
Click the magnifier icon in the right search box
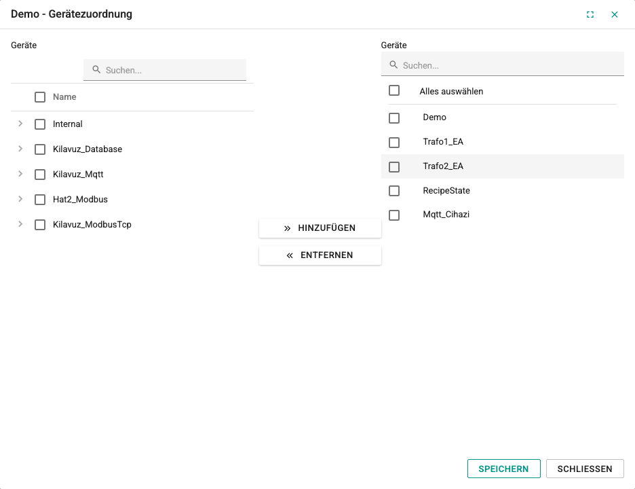(x=393, y=65)
